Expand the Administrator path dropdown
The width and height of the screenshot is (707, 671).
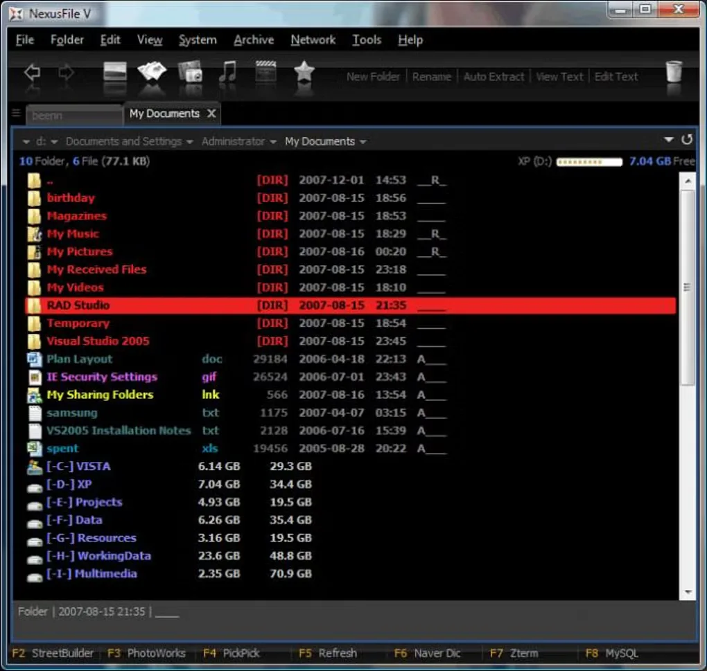[273, 142]
